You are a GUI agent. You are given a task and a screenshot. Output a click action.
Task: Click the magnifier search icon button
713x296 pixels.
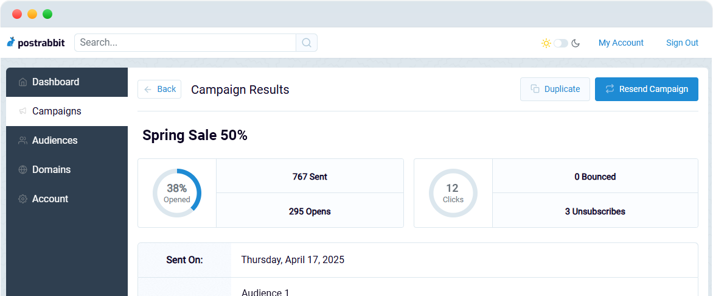pyautogui.click(x=307, y=43)
